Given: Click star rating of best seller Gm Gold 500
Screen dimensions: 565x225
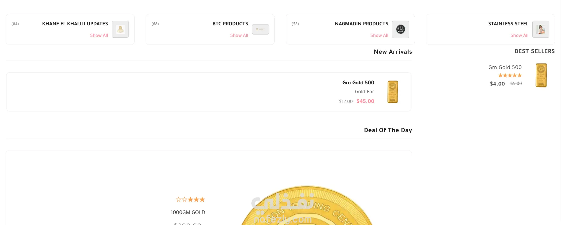Looking at the screenshot, I should [x=510, y=75].
